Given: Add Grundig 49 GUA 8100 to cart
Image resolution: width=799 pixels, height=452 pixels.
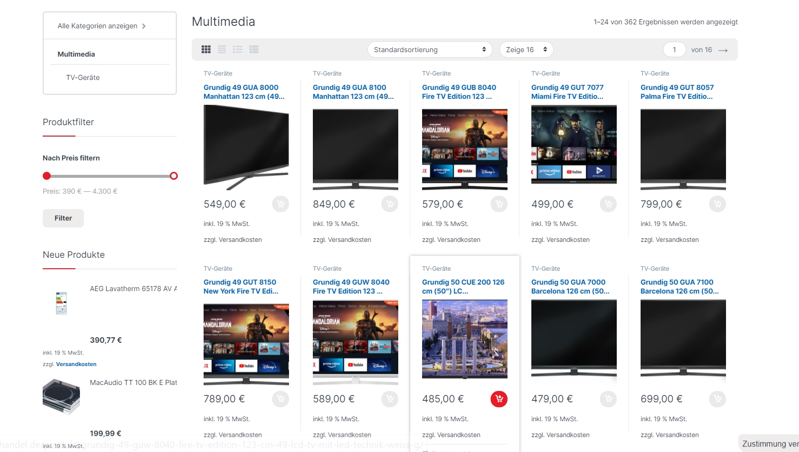Looking at the screenshot, I should click(390, 204).
